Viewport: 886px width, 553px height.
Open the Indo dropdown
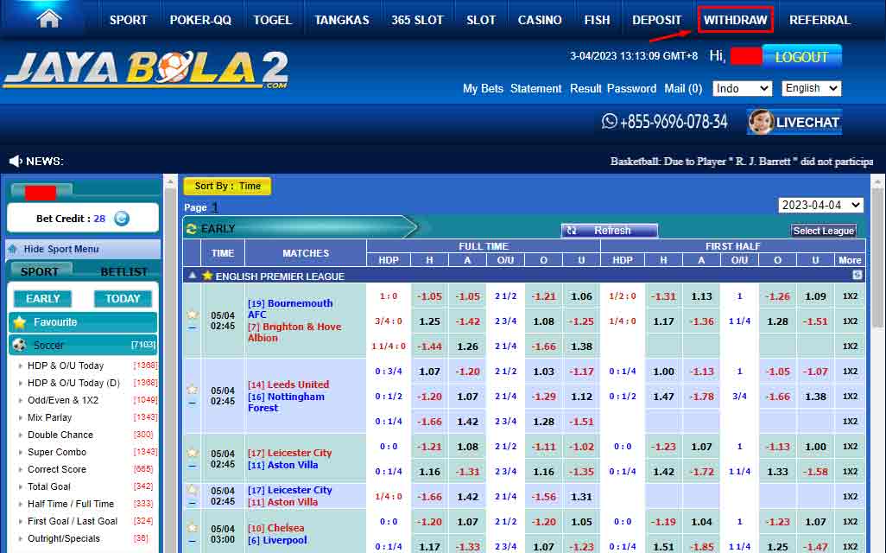point(742,88)
